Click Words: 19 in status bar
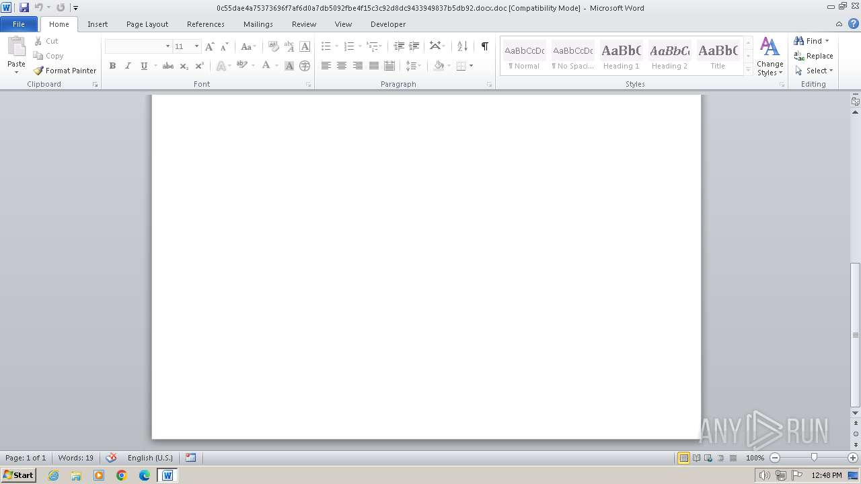Viewport: 861px width, 484px height. 76,458
